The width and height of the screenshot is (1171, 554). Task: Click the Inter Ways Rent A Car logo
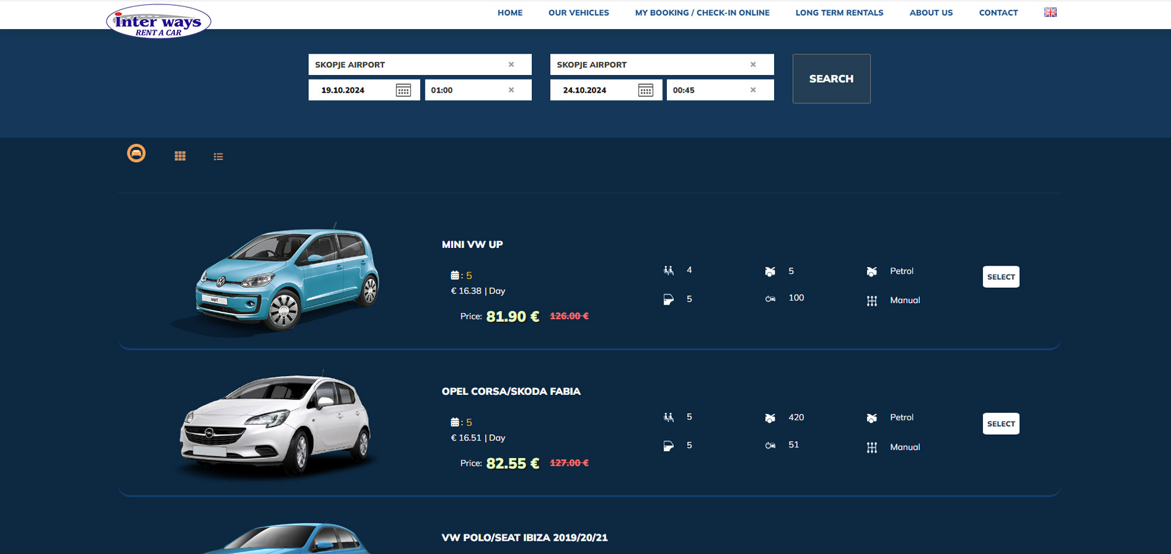coord(158,21)
